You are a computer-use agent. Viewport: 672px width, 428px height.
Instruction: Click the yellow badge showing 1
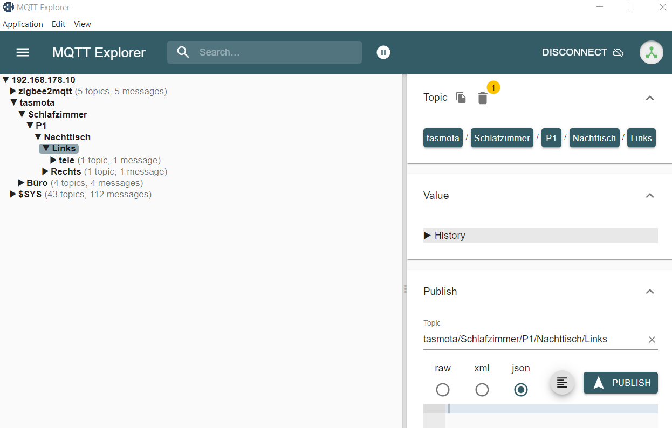pos(493,87)
